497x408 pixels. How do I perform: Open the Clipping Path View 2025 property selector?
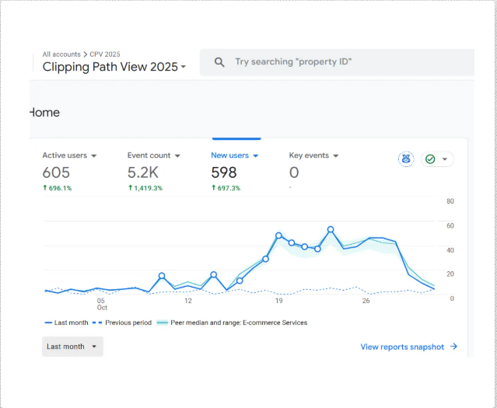[114, 67]
